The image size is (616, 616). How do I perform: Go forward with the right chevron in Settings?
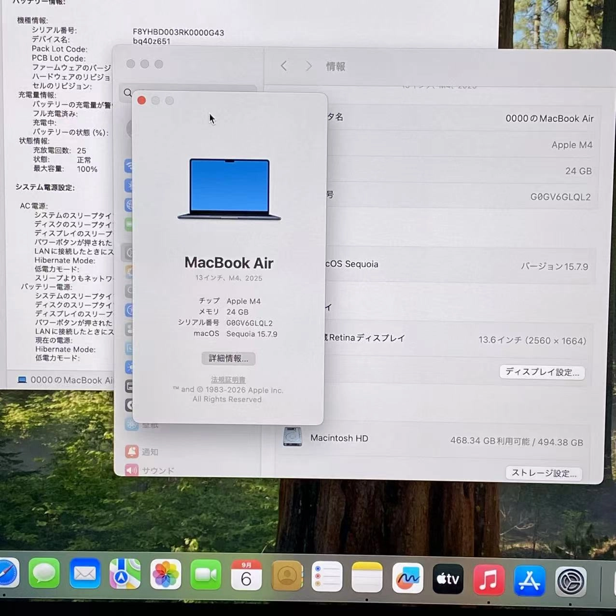308,66
